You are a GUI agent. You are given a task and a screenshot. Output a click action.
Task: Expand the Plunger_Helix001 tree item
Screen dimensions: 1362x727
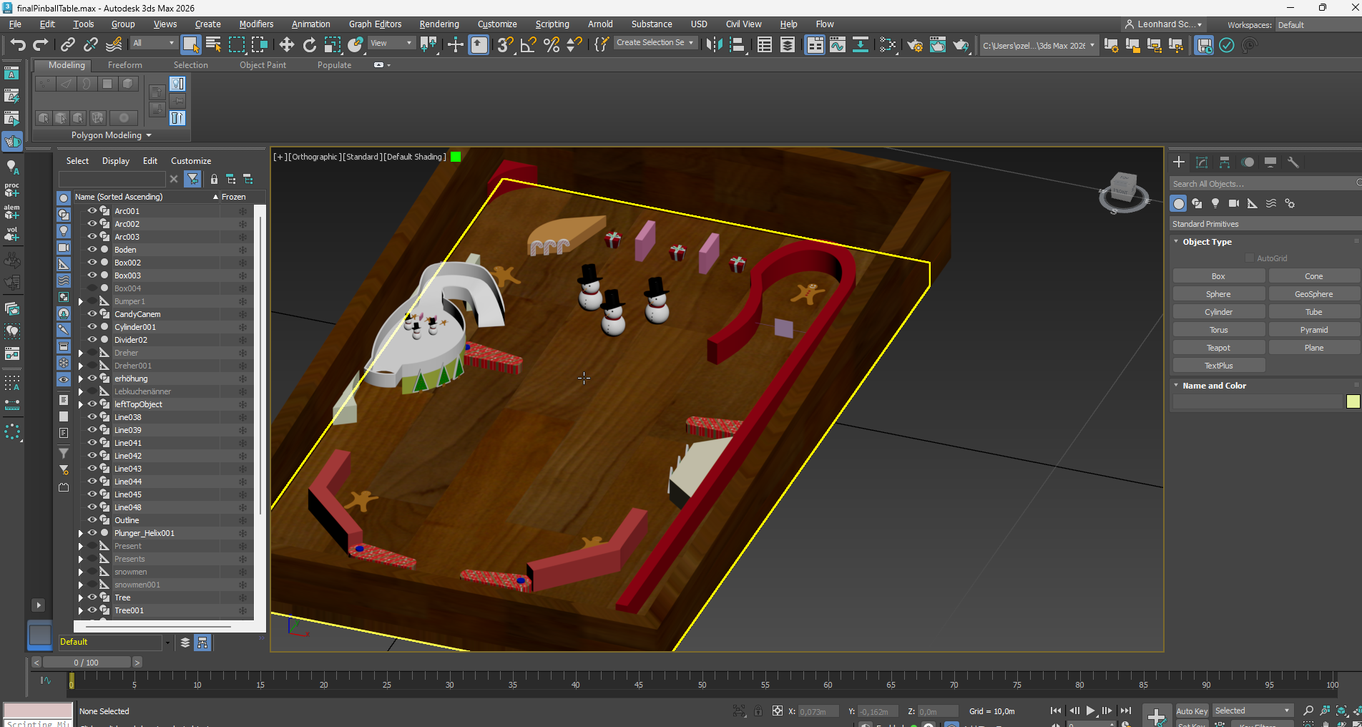coord(79,533)
